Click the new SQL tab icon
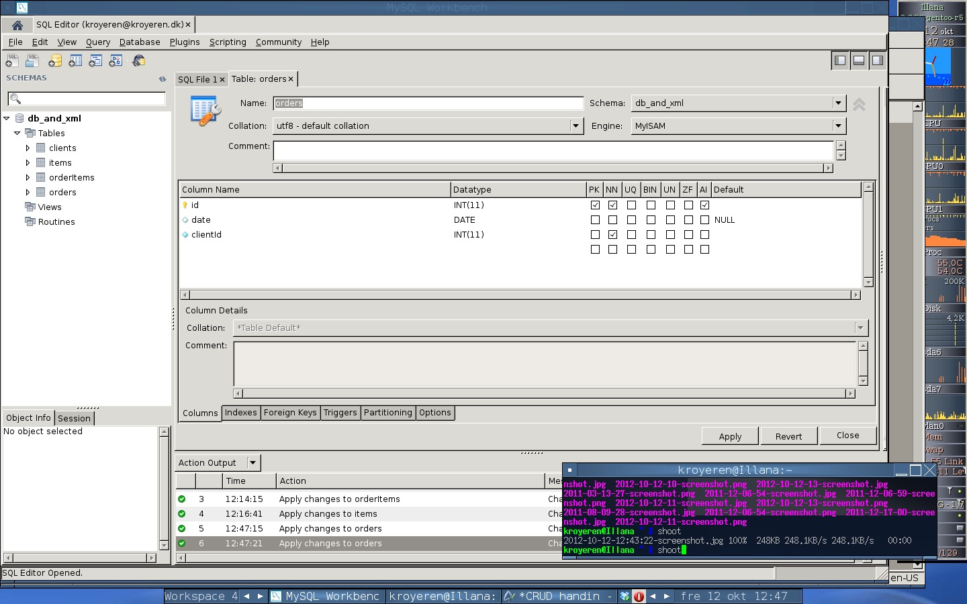 click(12, 61)
